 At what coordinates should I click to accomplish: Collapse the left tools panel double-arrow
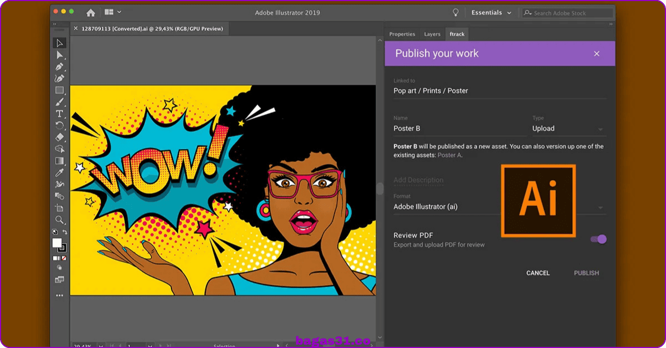pos(54,24)
